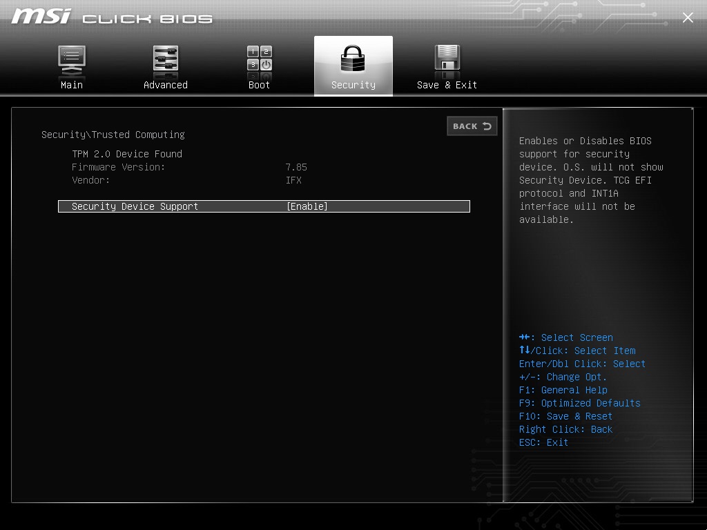Switch to the Advanced tab label
The height and width of the screenshot is (530, 707).
point(166,85)
